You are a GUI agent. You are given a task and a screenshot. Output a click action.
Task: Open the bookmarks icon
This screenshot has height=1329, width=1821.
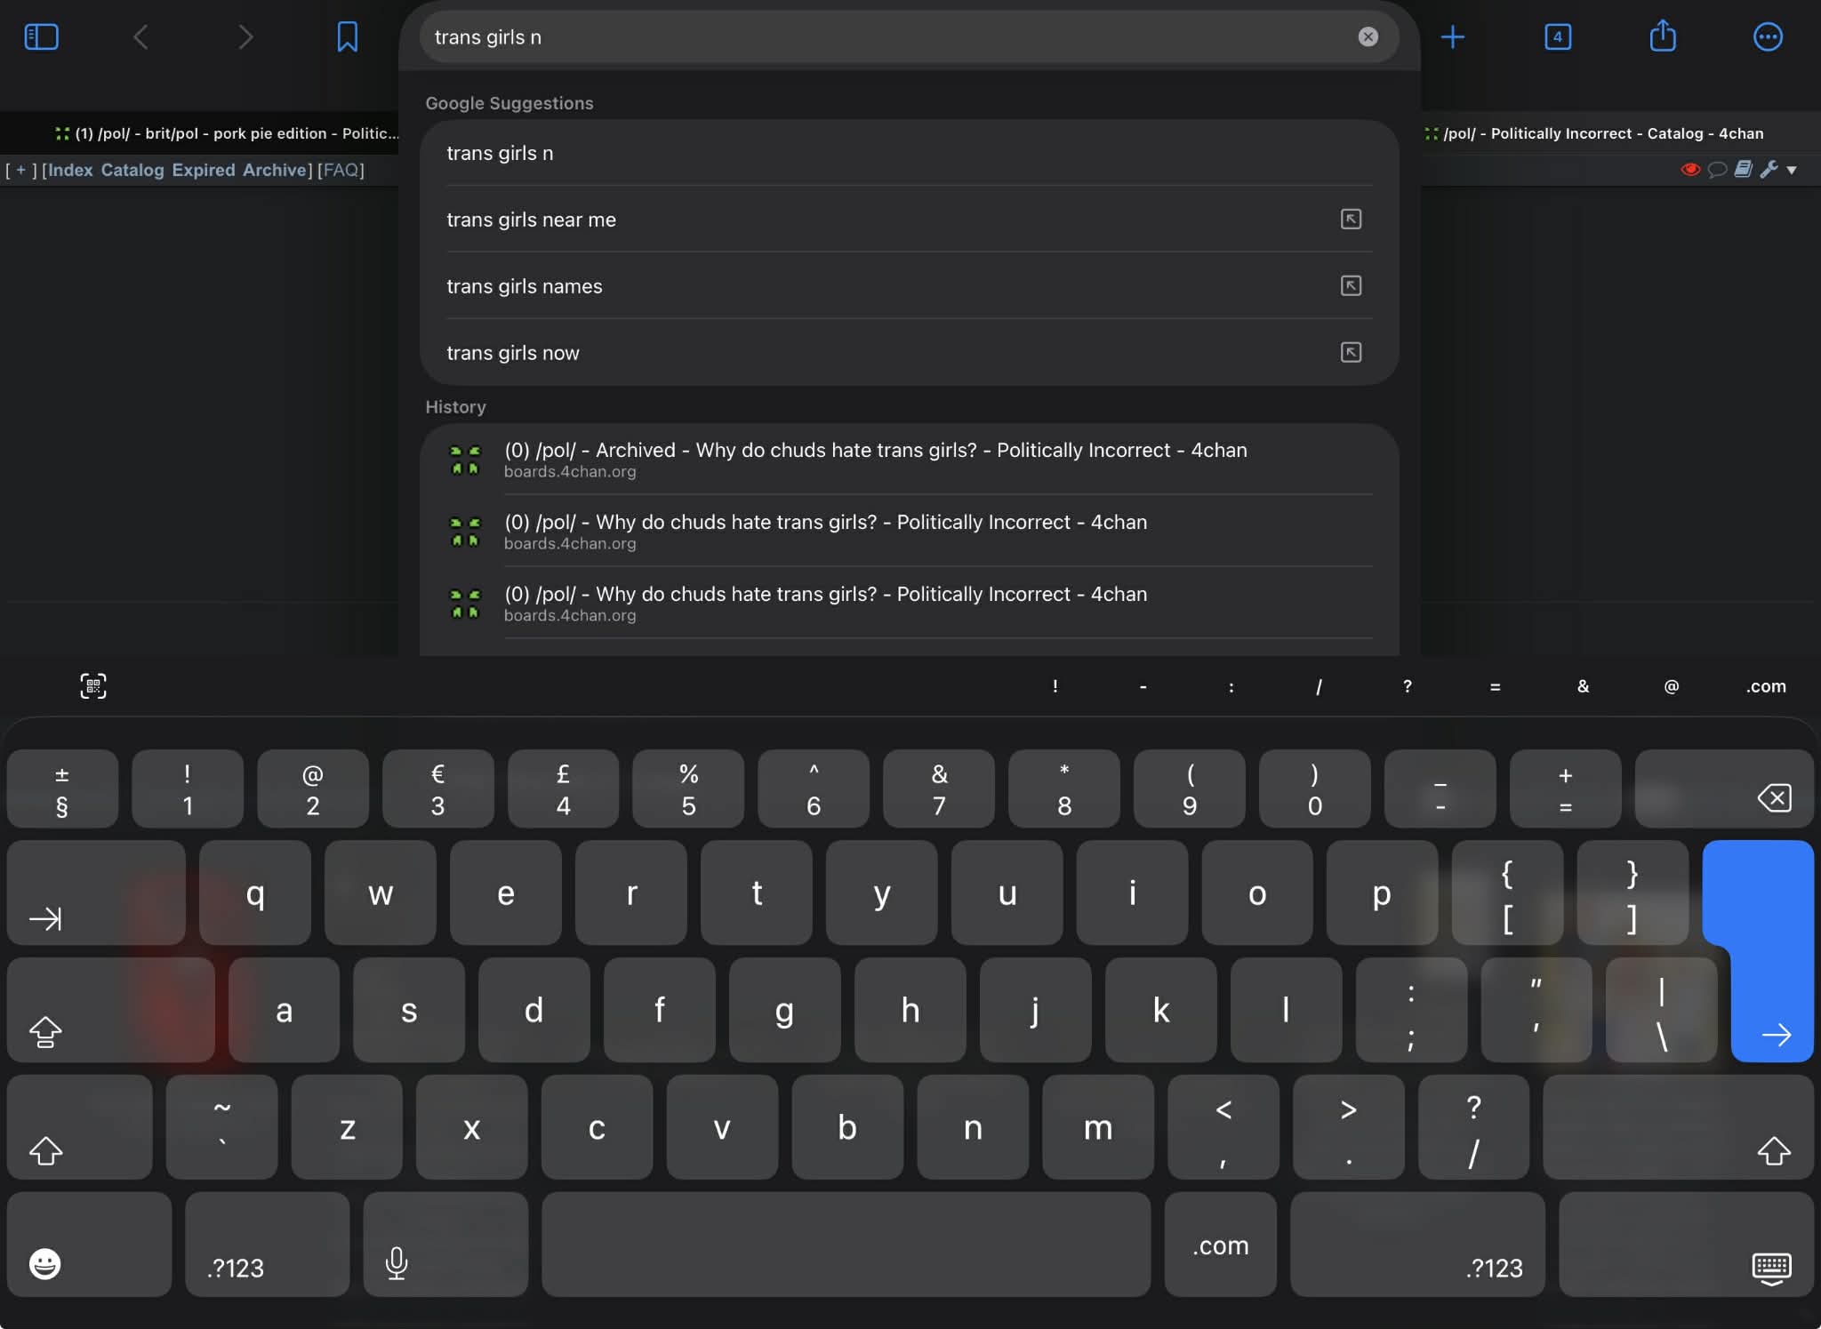pyautogui.click(x=347, y=36)
